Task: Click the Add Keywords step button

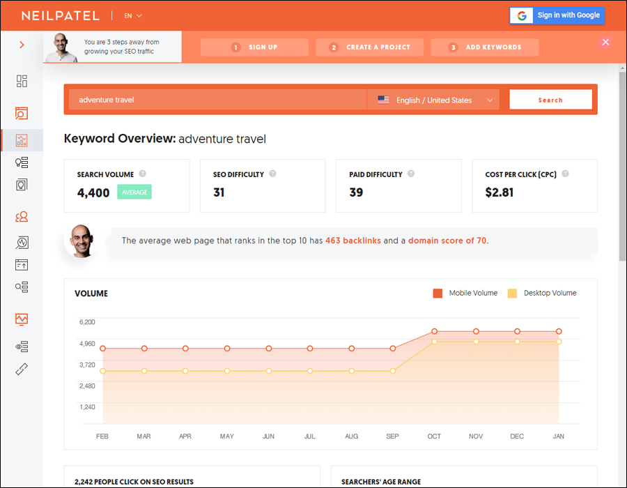Action: [485, 47]
